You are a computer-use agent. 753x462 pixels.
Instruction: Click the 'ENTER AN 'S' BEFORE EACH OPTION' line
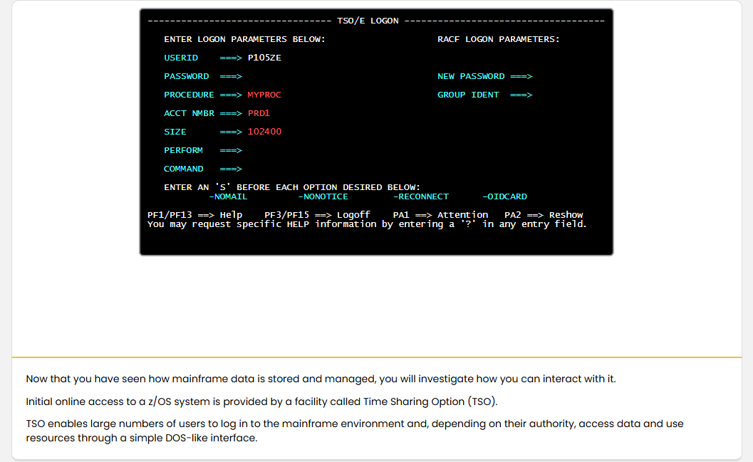pos(292,187)
